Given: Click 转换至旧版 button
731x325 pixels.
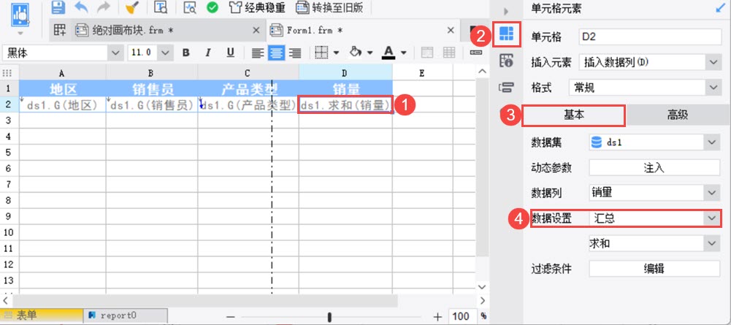Looking at the screenshot, I should coord(329,7).
